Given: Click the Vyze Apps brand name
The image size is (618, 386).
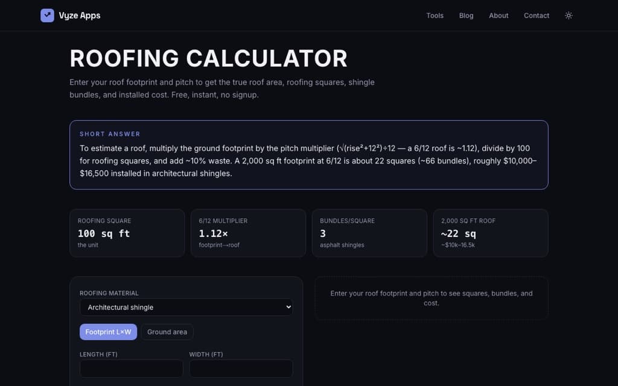Looking at the screenshot, I should (x=80, y=15).
